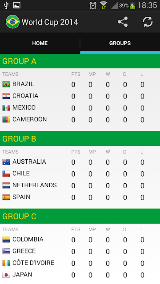
Task: Open the alarm clock status icon
Action: pos(93,5)
